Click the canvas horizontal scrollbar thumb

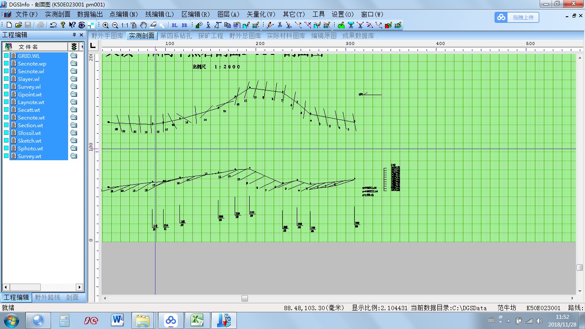pos(245,298)
